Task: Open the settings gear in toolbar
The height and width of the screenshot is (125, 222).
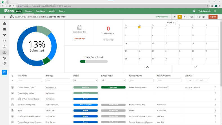Action: coord(203,17)
